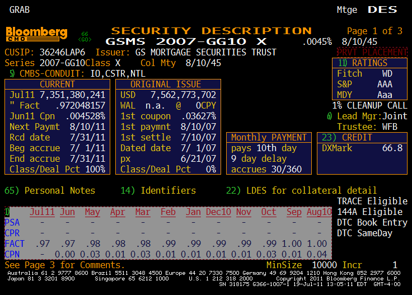Click the FACT row label
Image resolution: width=412 pixels, height=295 pixels.
(15, 244)
